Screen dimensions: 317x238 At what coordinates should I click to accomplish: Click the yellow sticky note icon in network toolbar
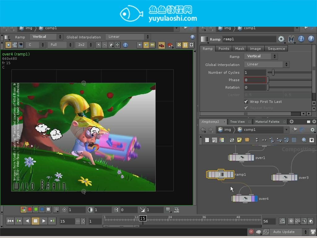click(239, 140)
